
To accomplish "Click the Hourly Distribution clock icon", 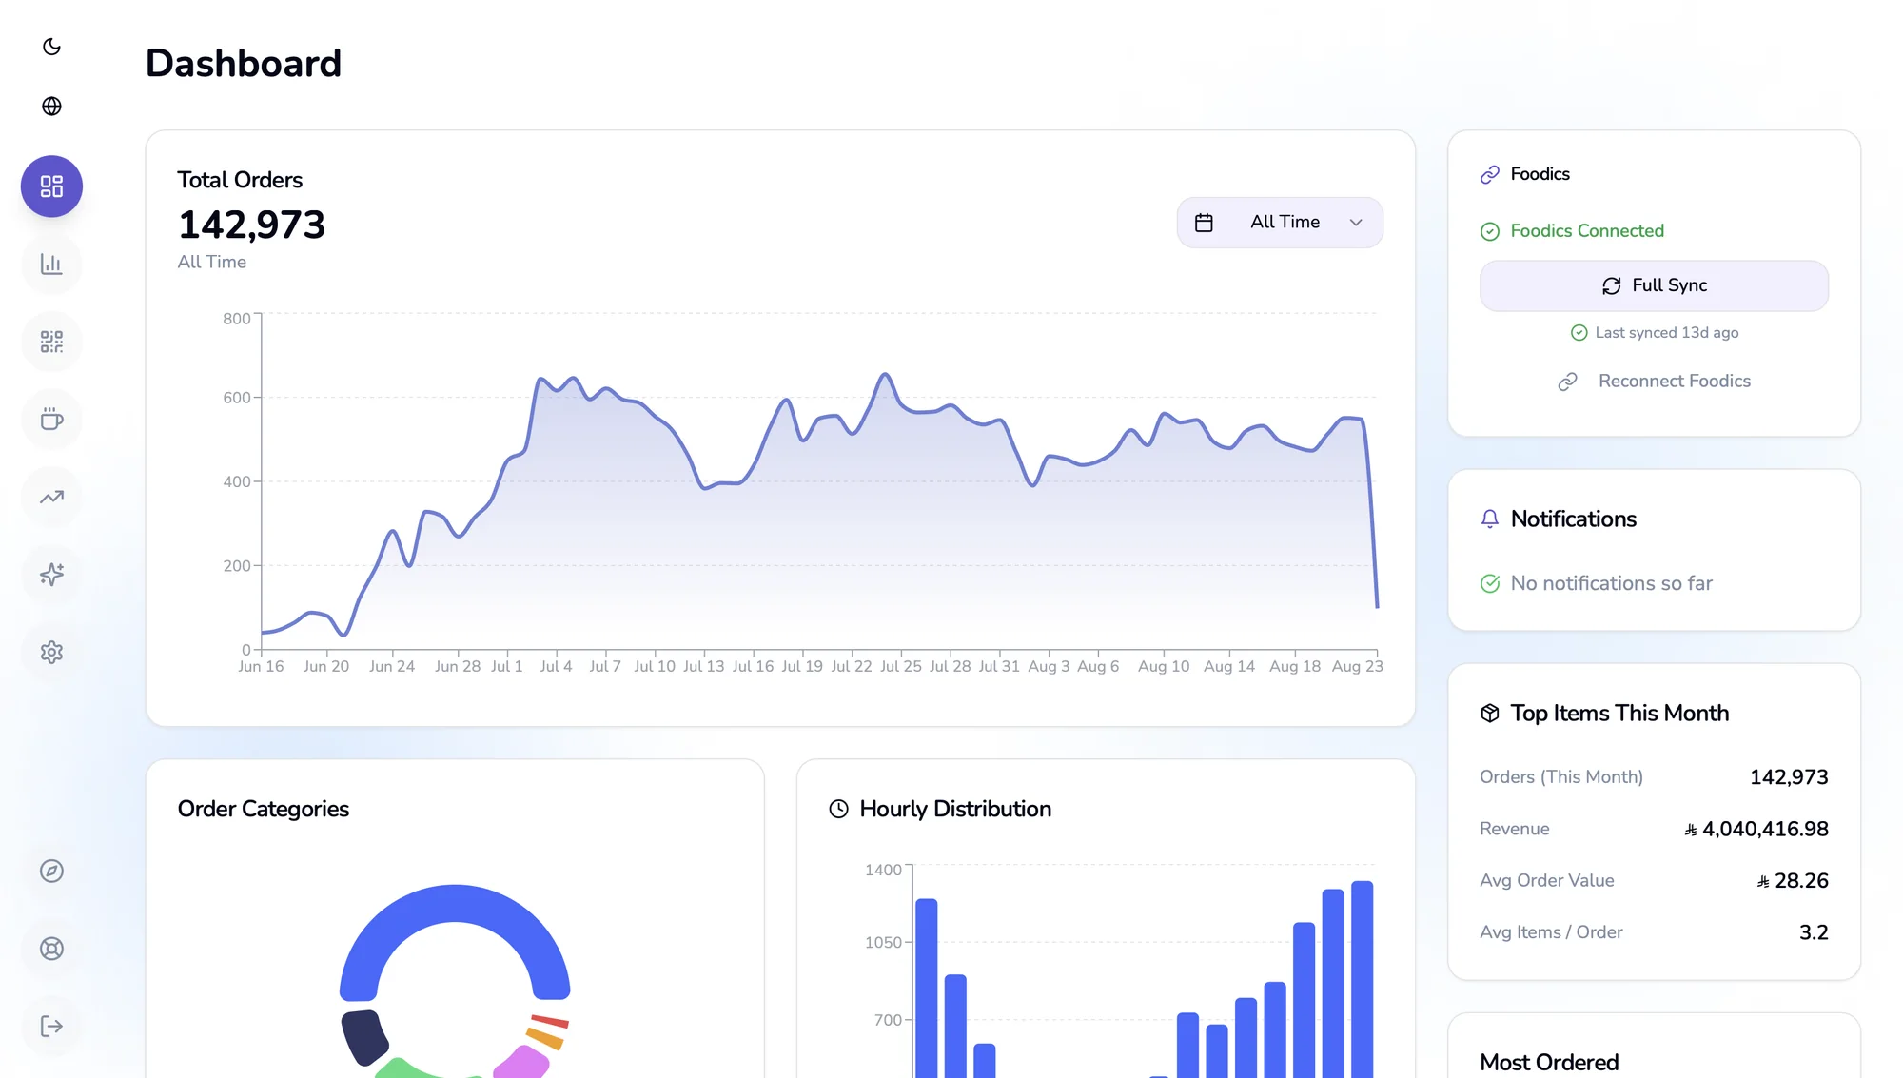I will click(838, 809).
